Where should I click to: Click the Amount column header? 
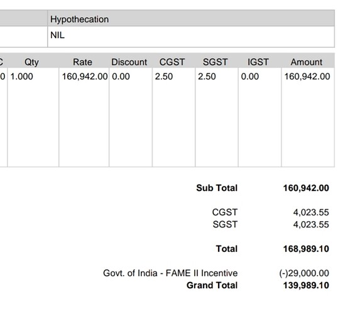pyautogui.click(x=306, y=62)
